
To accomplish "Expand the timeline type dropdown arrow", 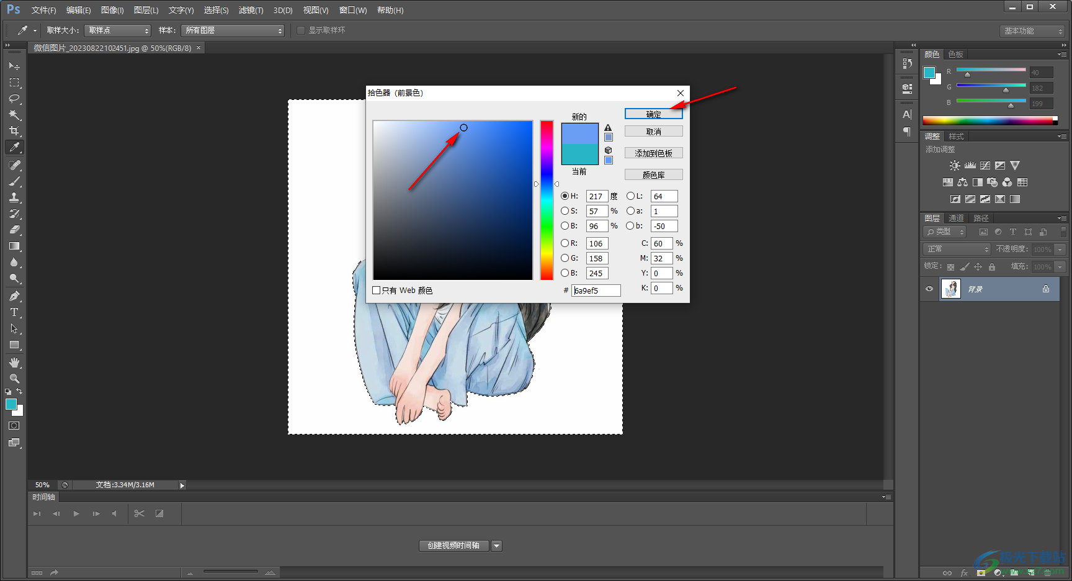I will (496, 546).
